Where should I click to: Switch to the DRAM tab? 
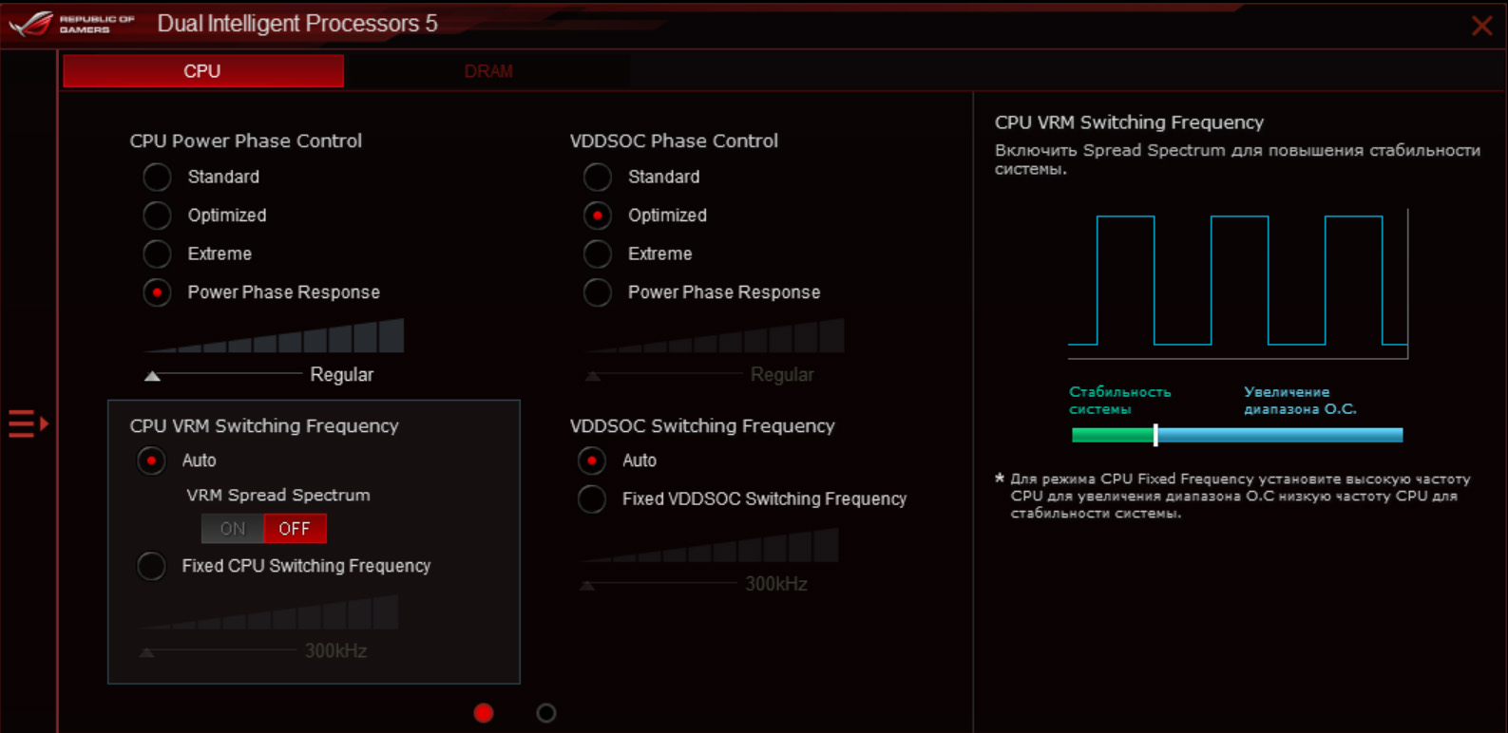point(488,71)
